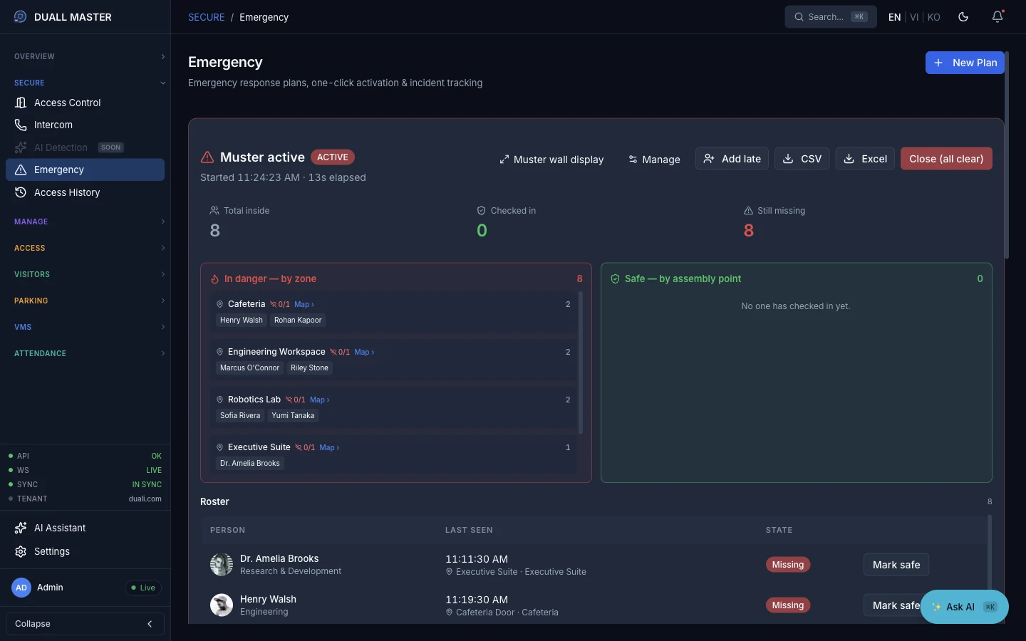Expand the VMS section

(x=85, y=327)
